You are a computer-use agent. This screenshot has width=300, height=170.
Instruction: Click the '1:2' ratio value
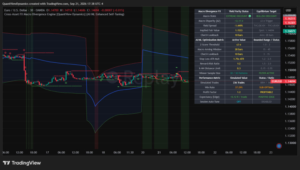[x=238, y=64]
